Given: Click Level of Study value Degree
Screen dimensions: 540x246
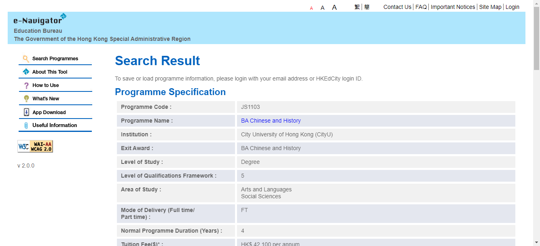Looking at the screenshot, I should tap(250, 162).
